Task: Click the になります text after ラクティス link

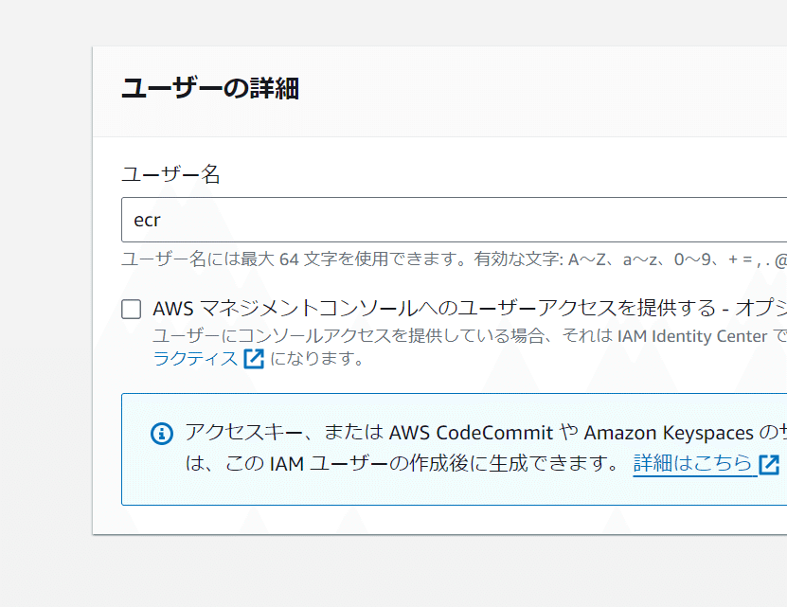Action: [317, 358]
